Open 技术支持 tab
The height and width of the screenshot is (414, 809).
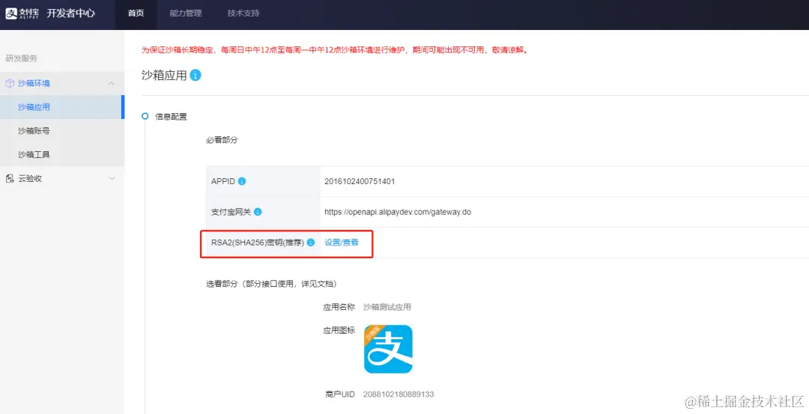pos(243,13)
